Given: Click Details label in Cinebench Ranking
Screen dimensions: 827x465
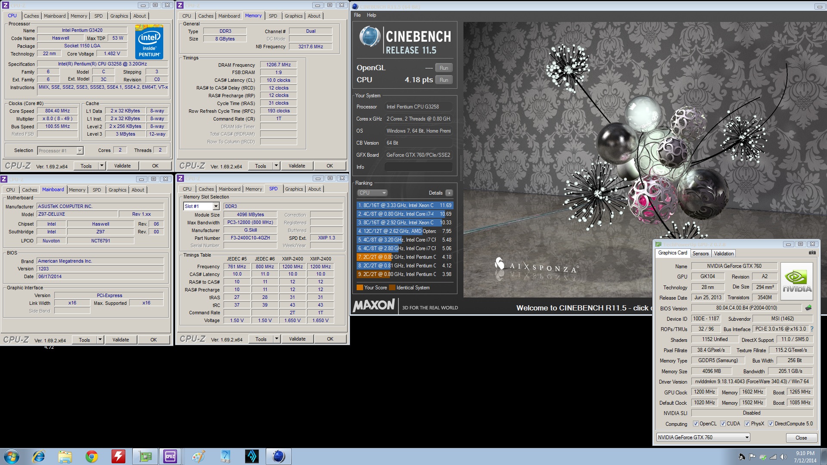Looking at the screenshot, I should pyautogui.click(x=435, y=193).
